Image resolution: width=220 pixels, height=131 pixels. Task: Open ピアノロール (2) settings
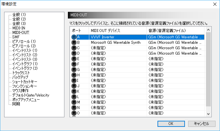pyautogui.click(x=24, y=46)
